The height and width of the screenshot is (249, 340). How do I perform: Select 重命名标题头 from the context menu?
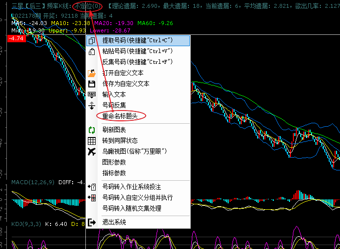tap(121, 116)
